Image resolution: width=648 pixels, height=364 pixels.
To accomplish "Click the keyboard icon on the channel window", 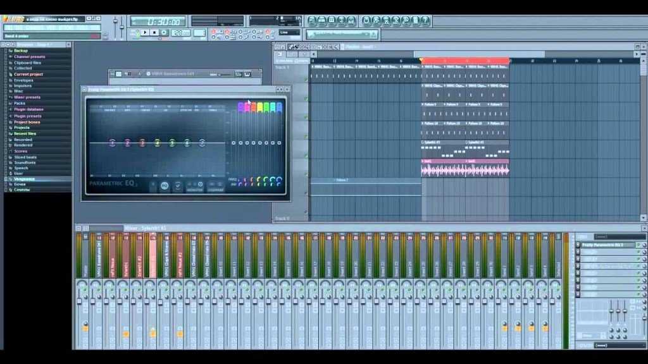I will click(x=247, y=74).
